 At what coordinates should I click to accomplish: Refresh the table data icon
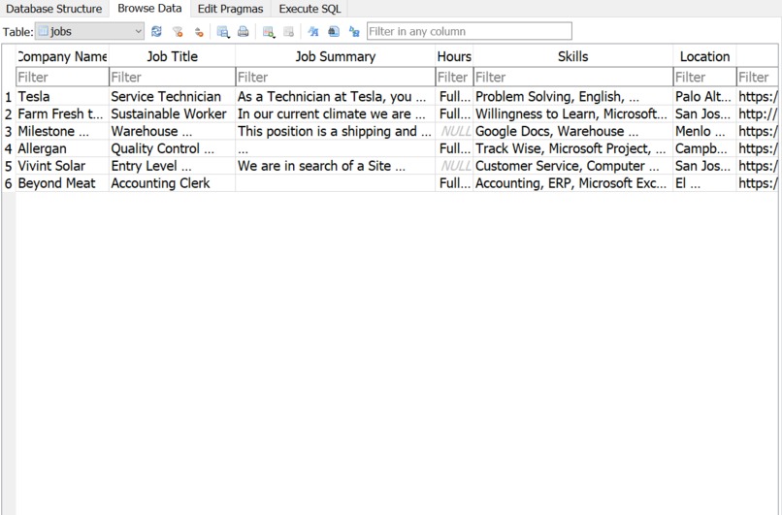pyautogui.click(x=156, y=31)
